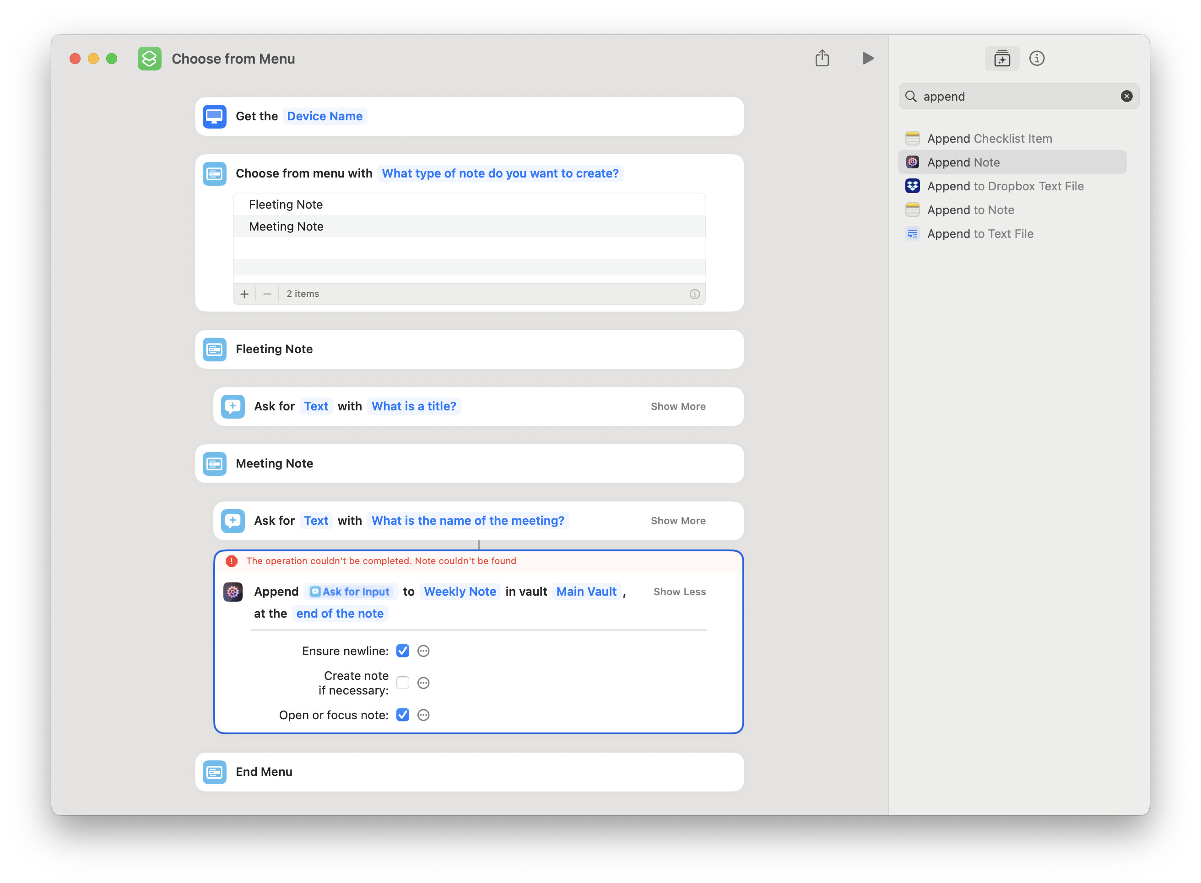
Task: Open the Device Name parameter dropdown
Action: [x=325, y=116]
